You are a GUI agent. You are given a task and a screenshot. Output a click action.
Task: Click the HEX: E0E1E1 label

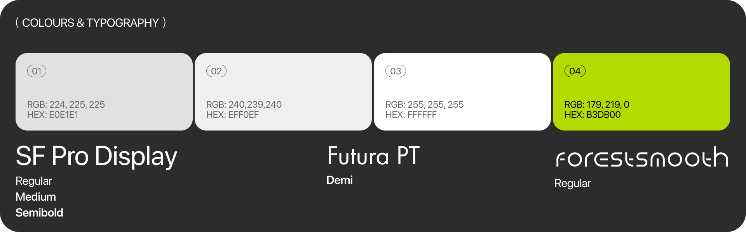click(x=52, y=115)
